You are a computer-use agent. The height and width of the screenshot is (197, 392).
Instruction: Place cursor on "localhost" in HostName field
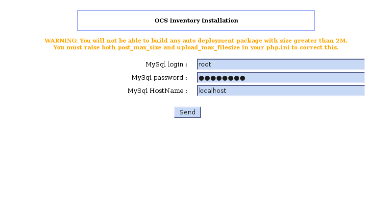pyautogui.click(x=212, y=91)
